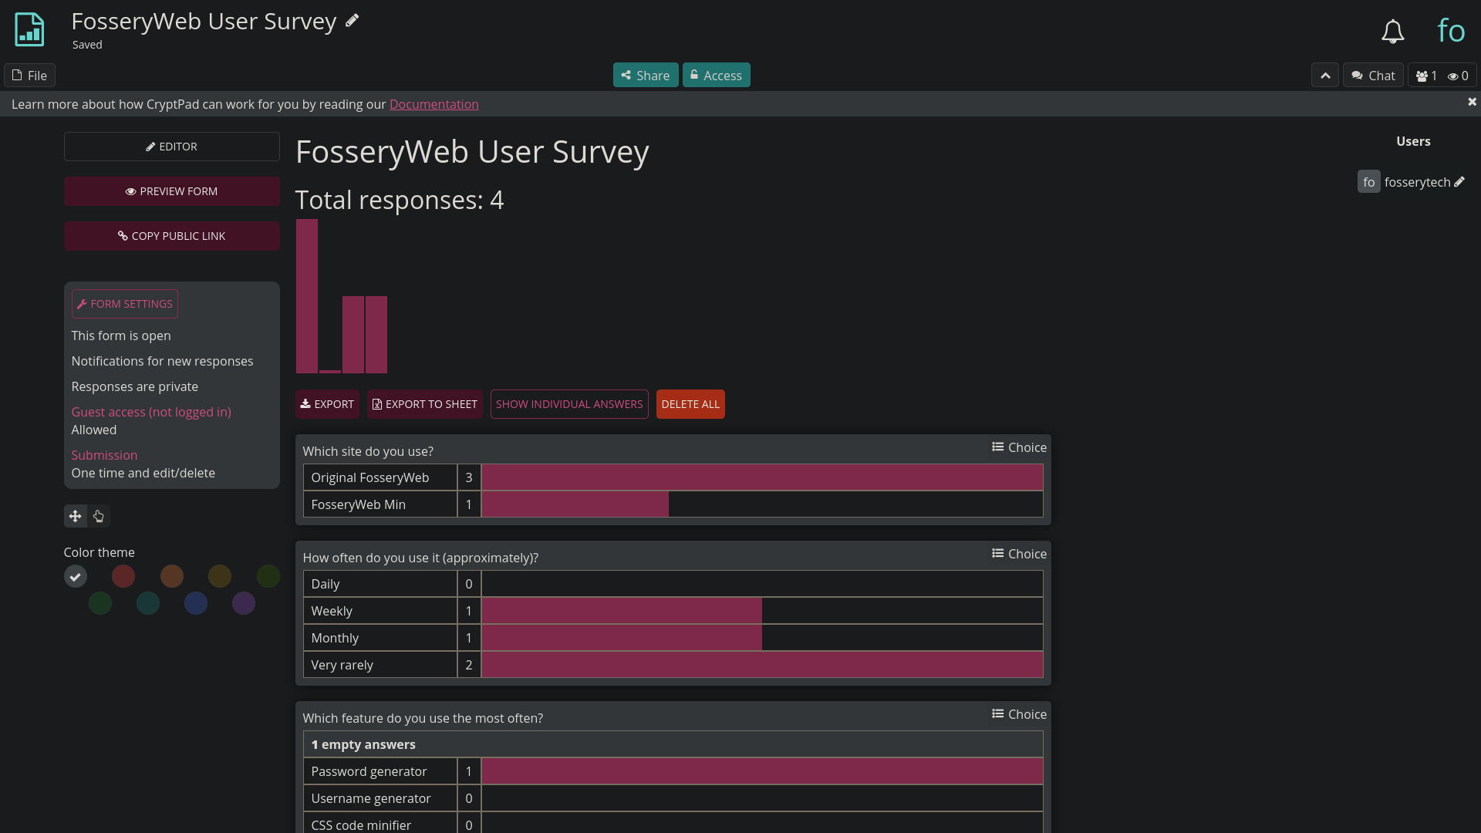Click Delete All responses

click(690, 404)
